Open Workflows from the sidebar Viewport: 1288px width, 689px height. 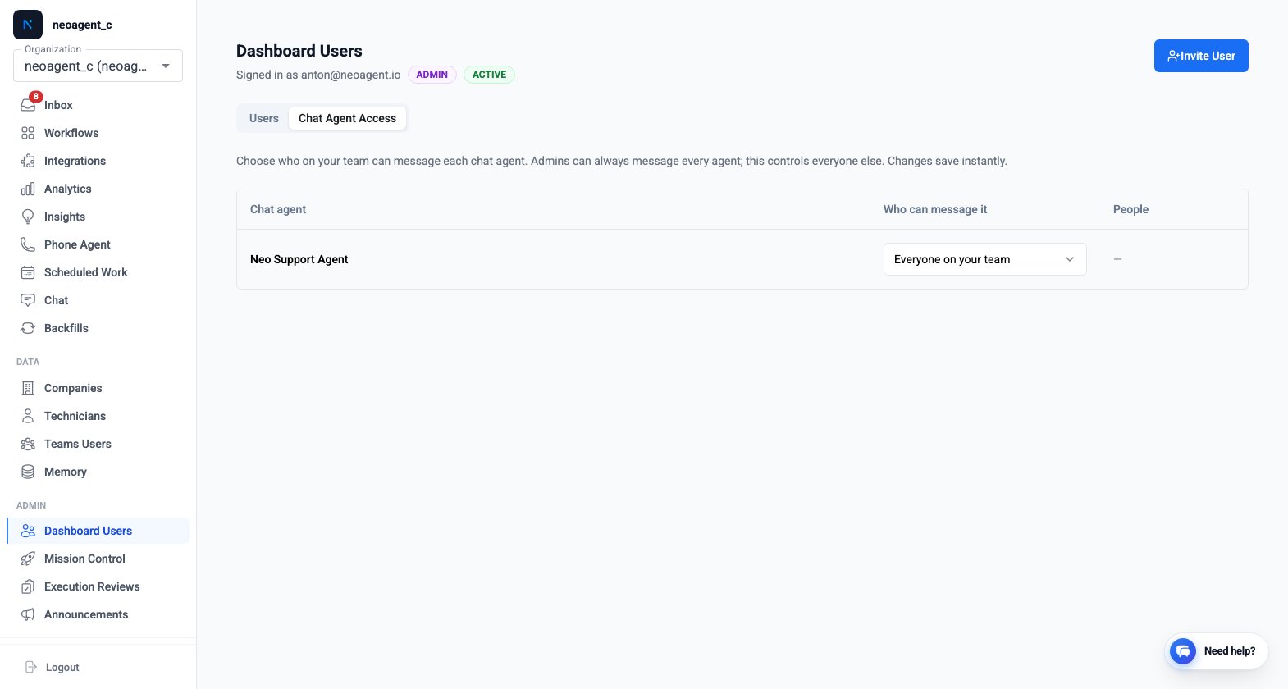tap(98, 133)
